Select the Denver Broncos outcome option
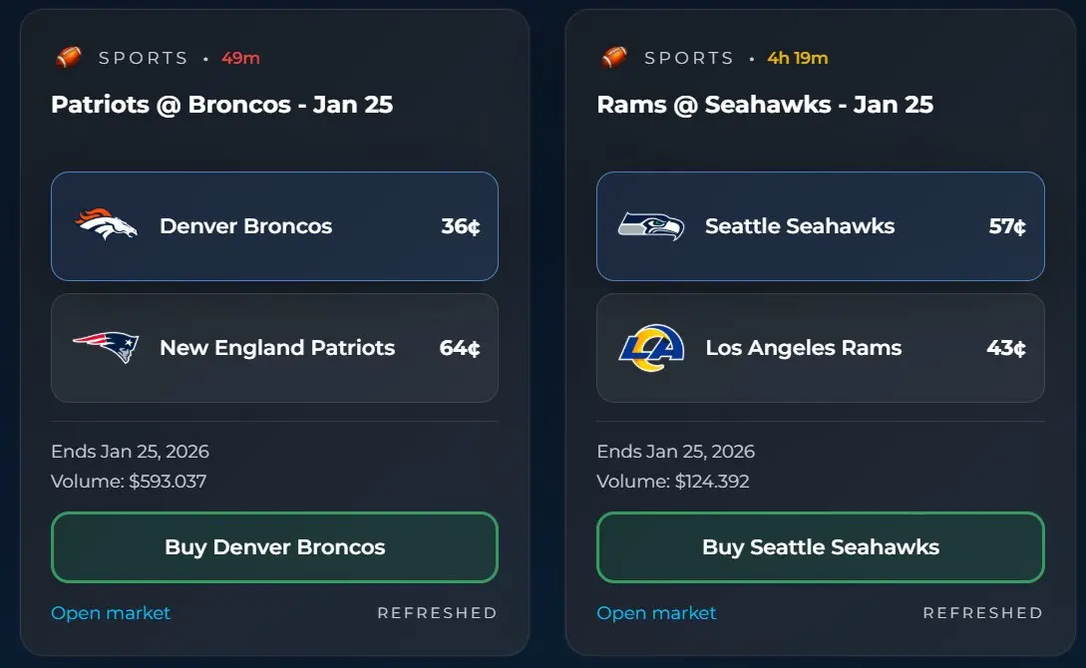The height and width of the screenshot is (668, 1086). [274, 226]
